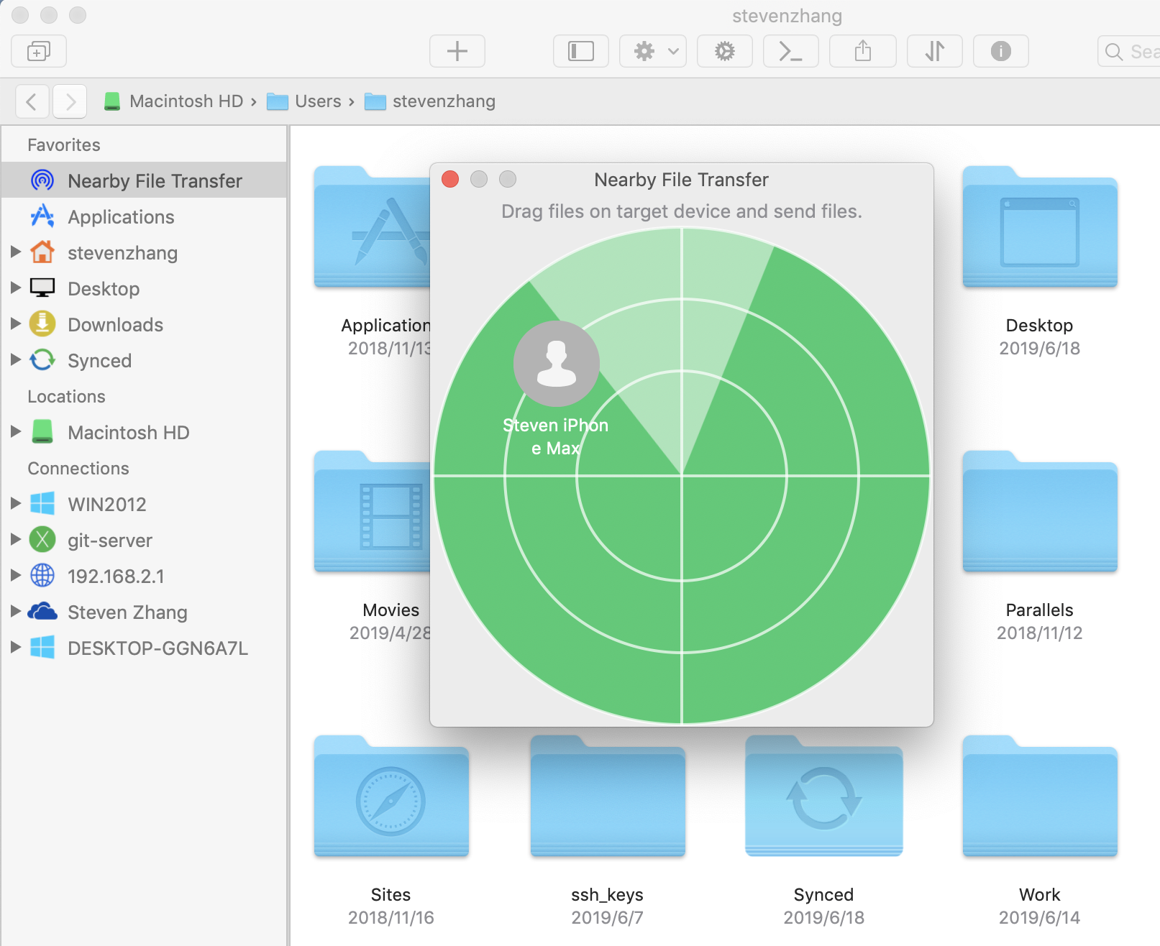Click the Macintosh HD drive icon in sidebar
Screen dimensions: 1160x946
(42, 432)
